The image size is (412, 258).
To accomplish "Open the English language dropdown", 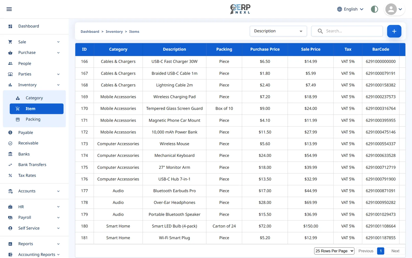I will (350, 9).
